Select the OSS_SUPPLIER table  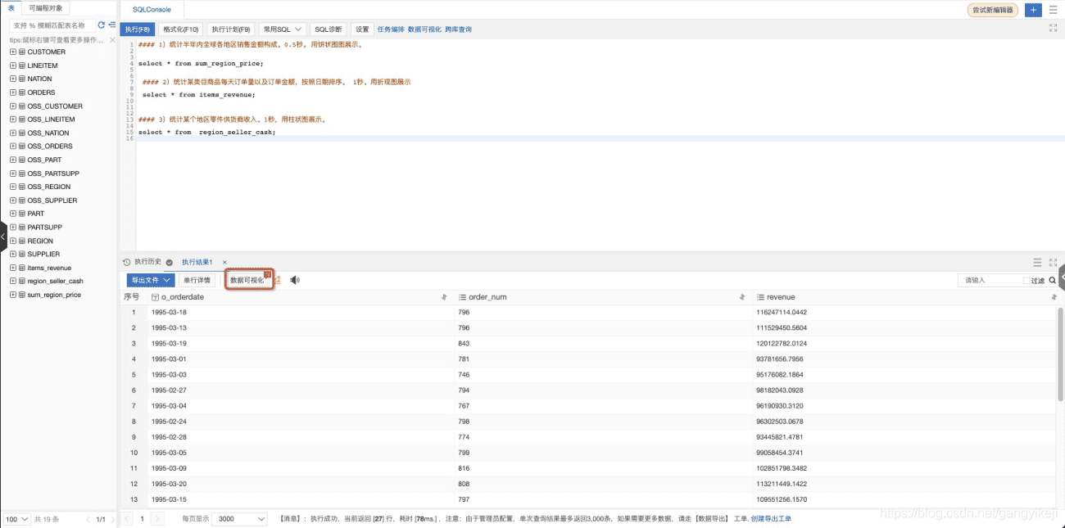(x=52, y=201)
